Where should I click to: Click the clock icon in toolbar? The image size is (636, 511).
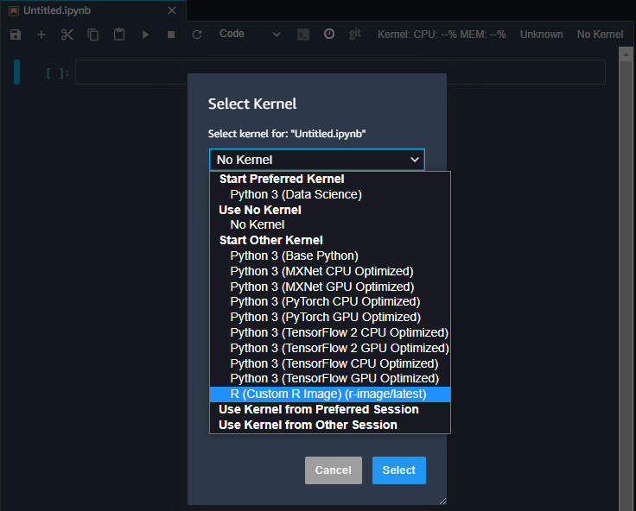(329, 35)
